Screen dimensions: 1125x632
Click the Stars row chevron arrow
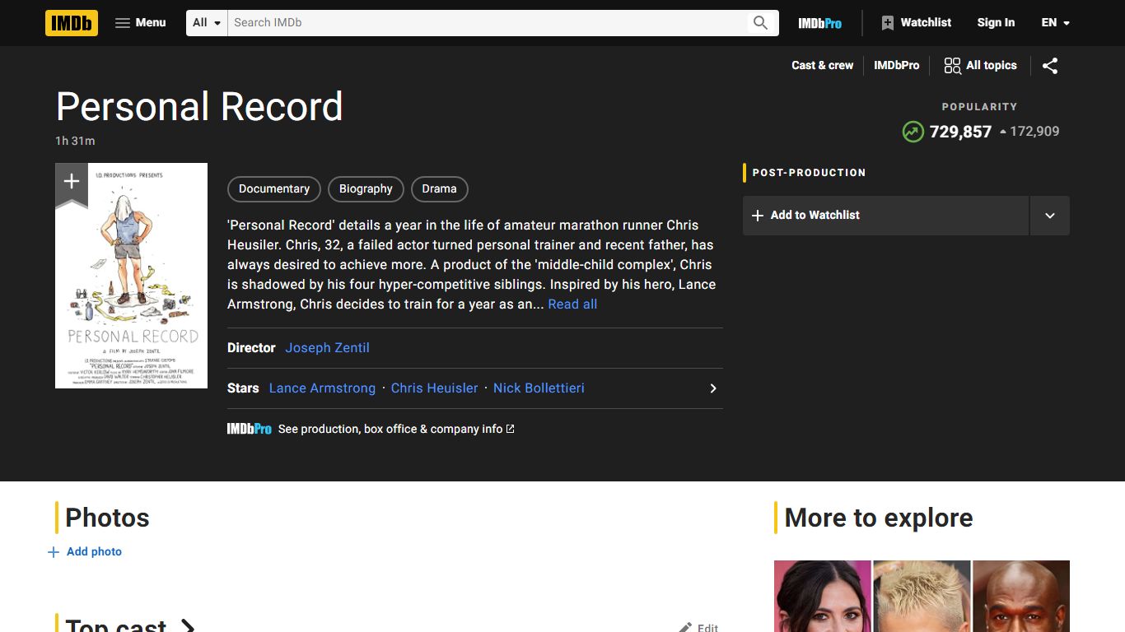tap(713, 388)
